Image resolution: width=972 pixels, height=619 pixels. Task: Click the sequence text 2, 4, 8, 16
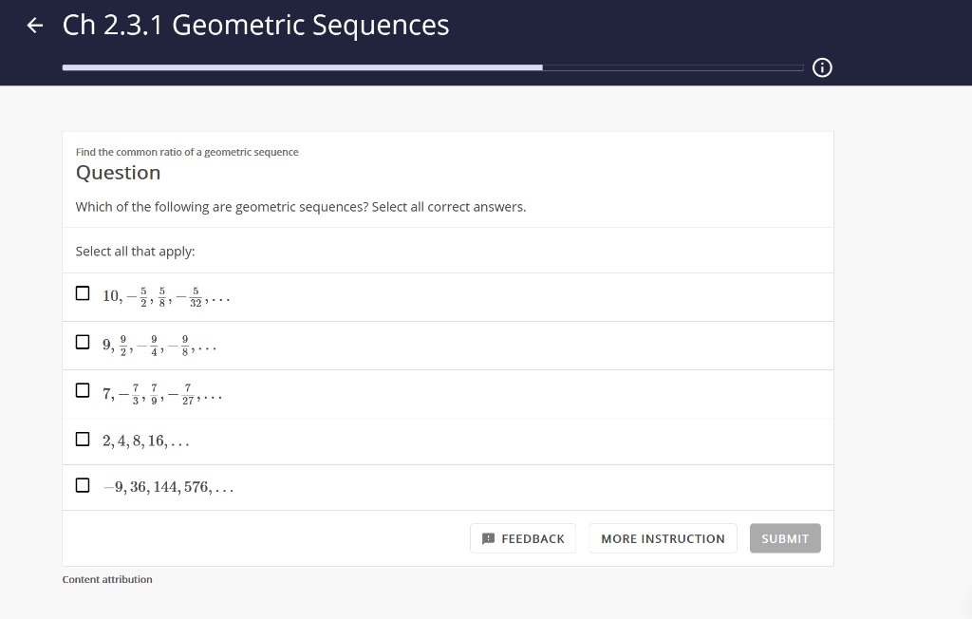145,441
